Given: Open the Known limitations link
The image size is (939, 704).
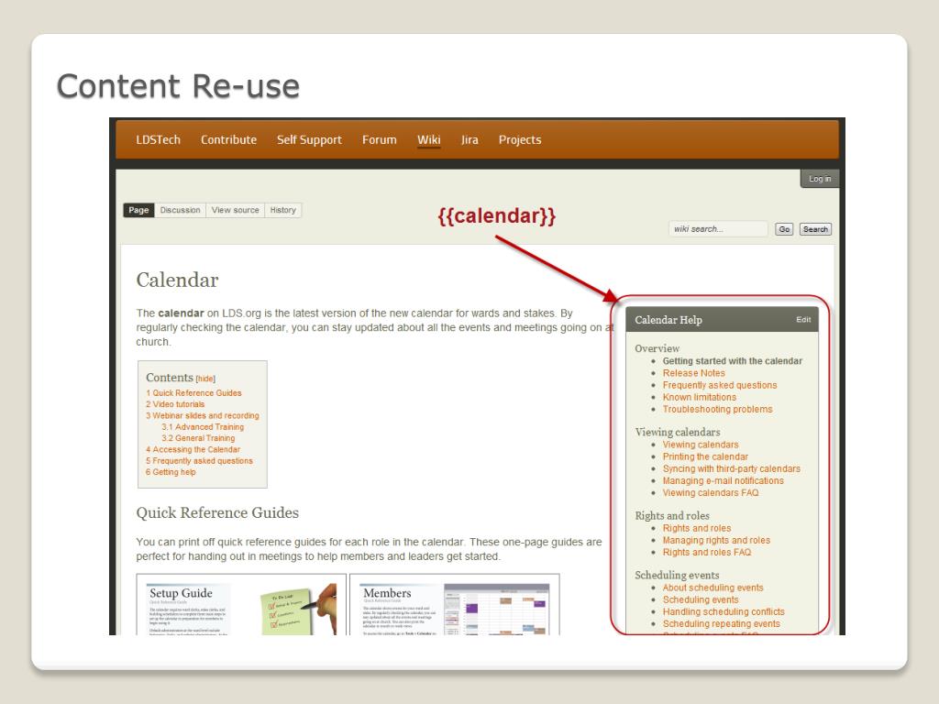Looking at the screenshot, I should coord(700,397).
